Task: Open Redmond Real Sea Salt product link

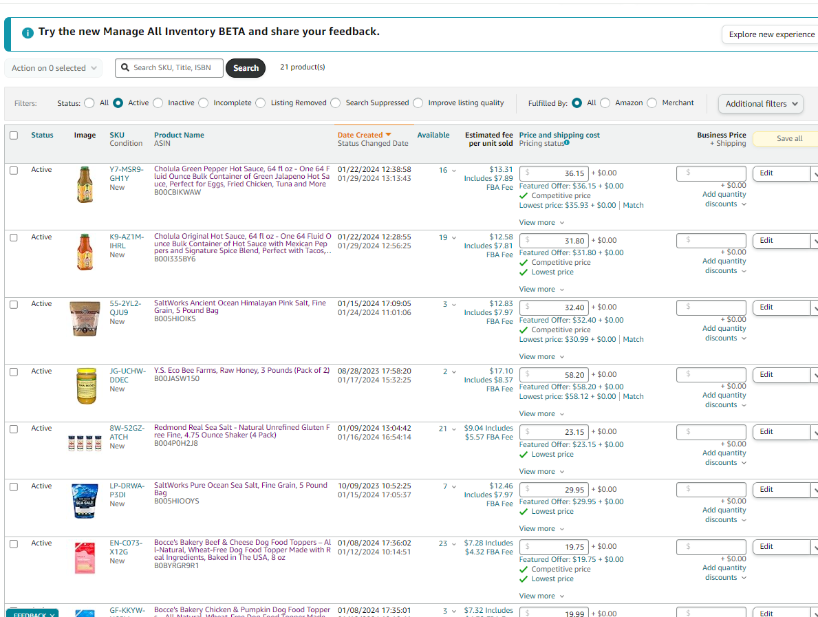Action: point(241,431)
